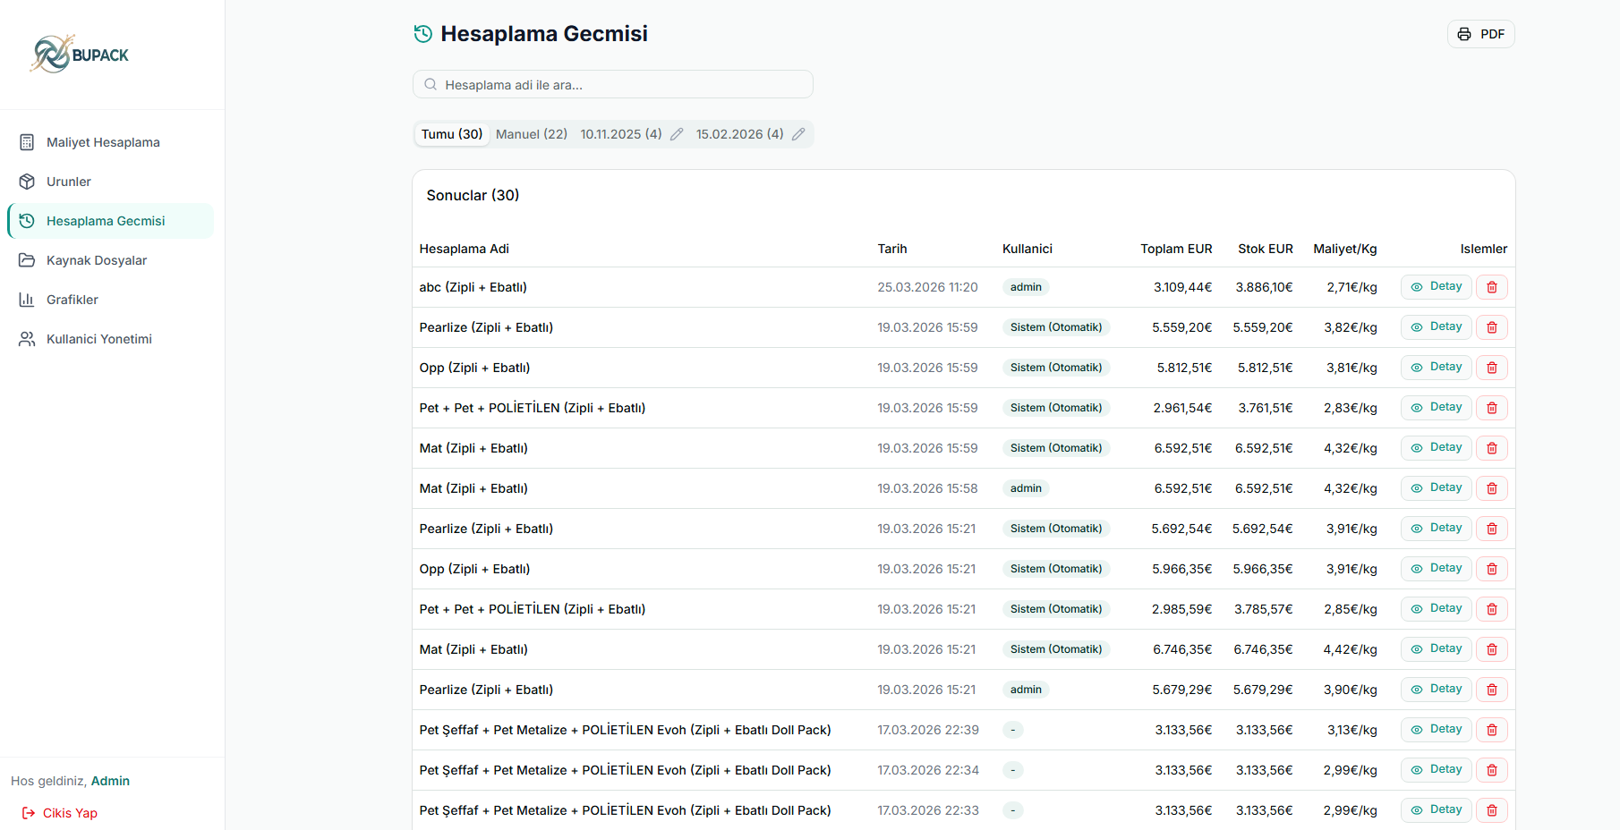
Task: Click trash icon for the 25.03.2026 11:20 row
Action: point(1491,287)
